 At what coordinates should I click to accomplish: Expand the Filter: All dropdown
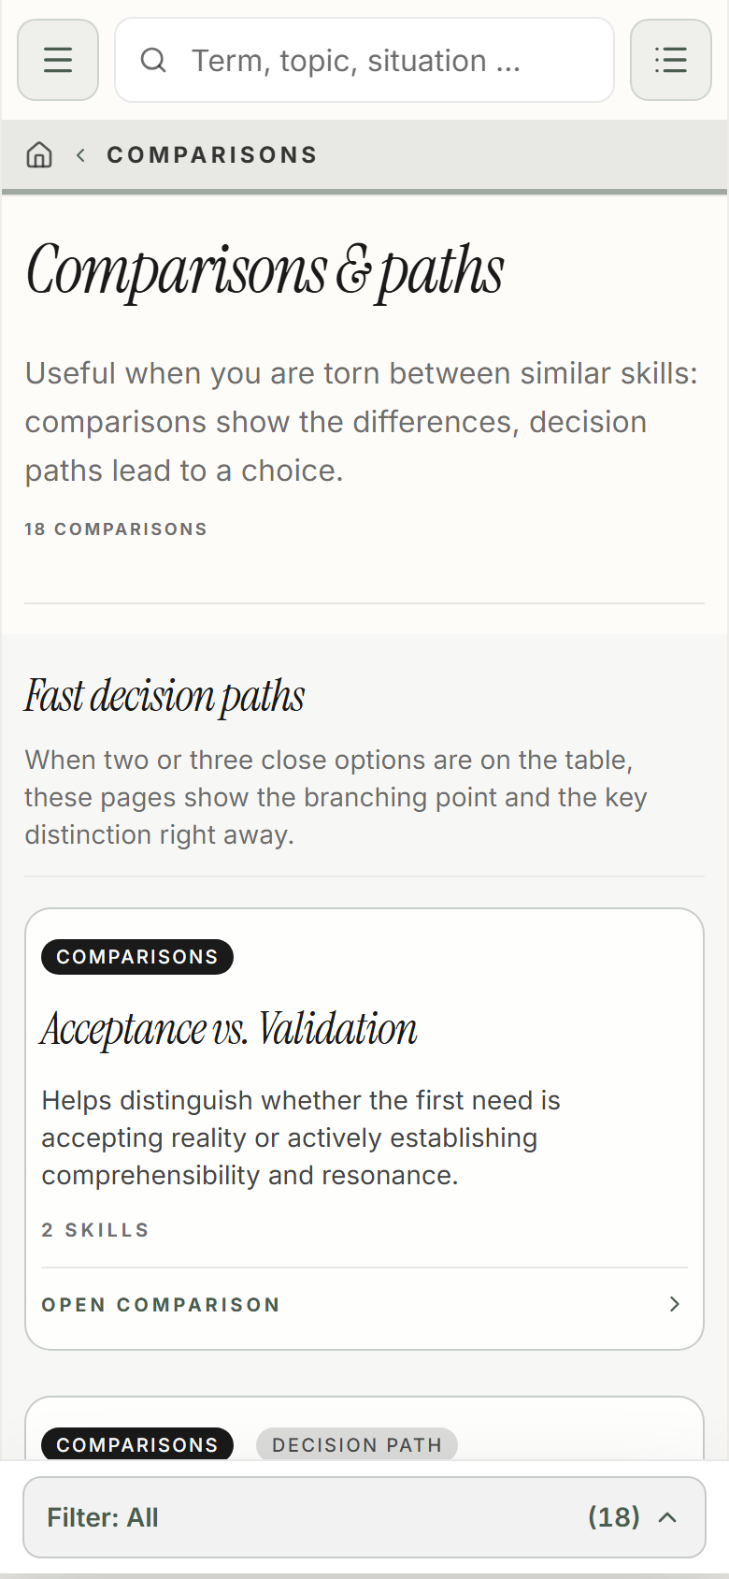click(x=364, y=1517)
